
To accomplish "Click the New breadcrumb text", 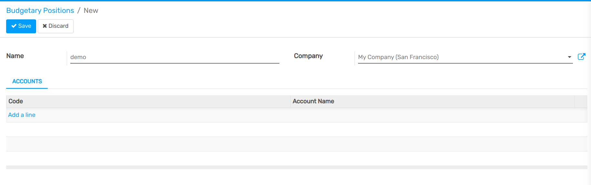I will (91, 11).
